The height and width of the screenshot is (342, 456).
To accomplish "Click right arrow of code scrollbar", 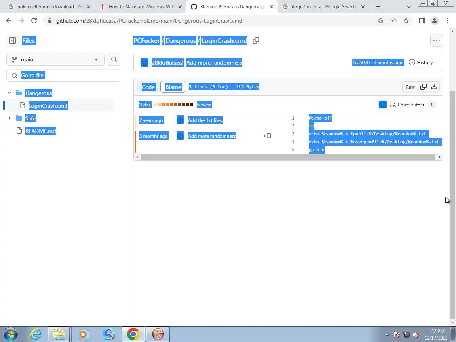I will click(439, 157).
